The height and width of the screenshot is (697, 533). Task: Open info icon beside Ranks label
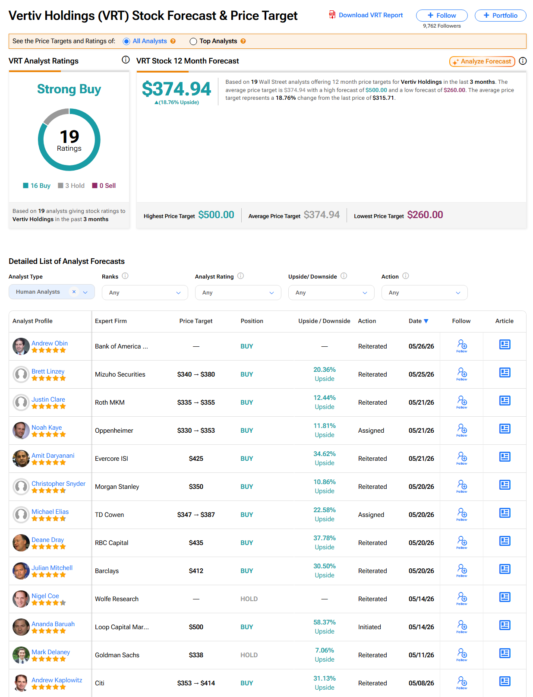tap(125, 276)
